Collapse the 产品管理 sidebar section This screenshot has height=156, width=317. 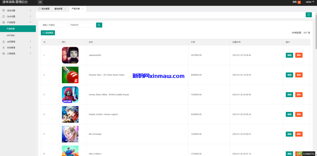tap(18, 23)
